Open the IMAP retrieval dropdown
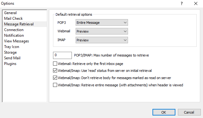Viewport: 203px width, 118px height. click(102, 40)
